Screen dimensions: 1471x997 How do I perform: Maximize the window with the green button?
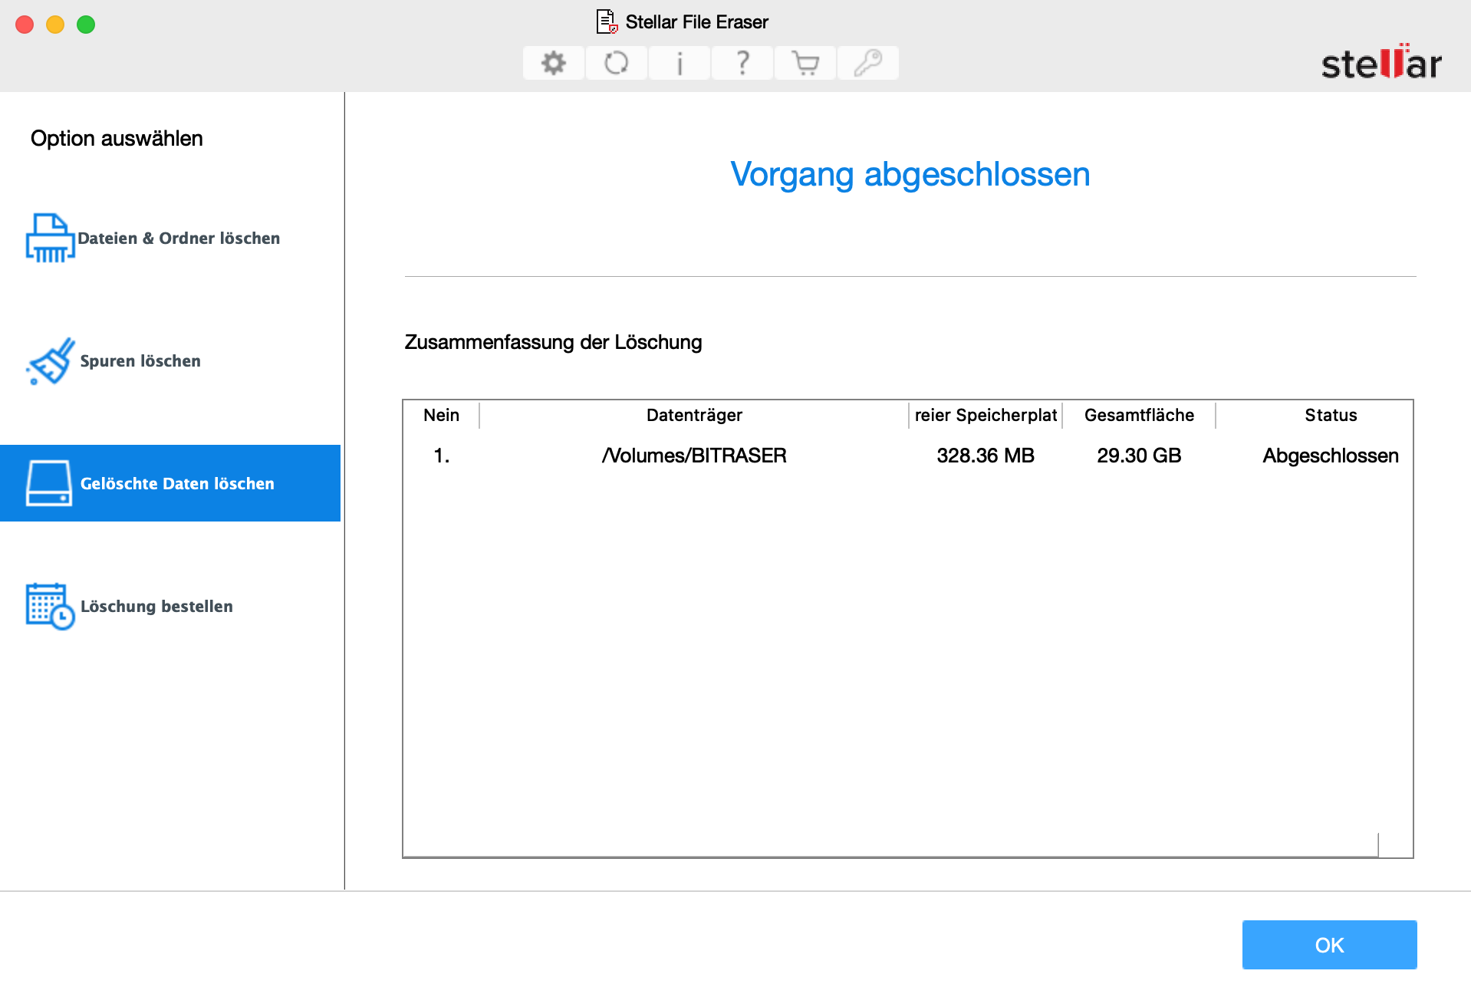[x=86, y=25]
